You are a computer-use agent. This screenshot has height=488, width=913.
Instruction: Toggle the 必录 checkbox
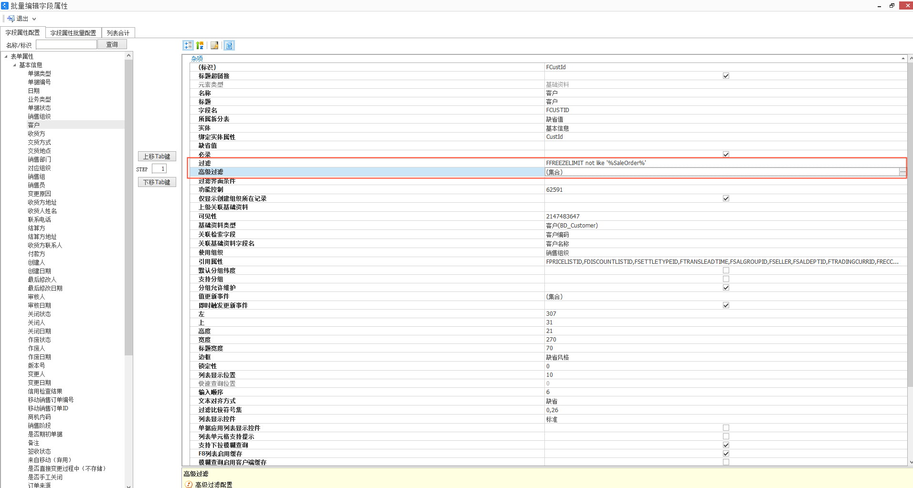pyautogui.click(x=726, y=154)
